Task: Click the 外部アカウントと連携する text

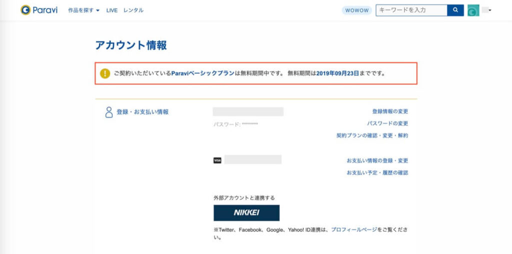Action: pyautogui.click(x=244, y=198)
